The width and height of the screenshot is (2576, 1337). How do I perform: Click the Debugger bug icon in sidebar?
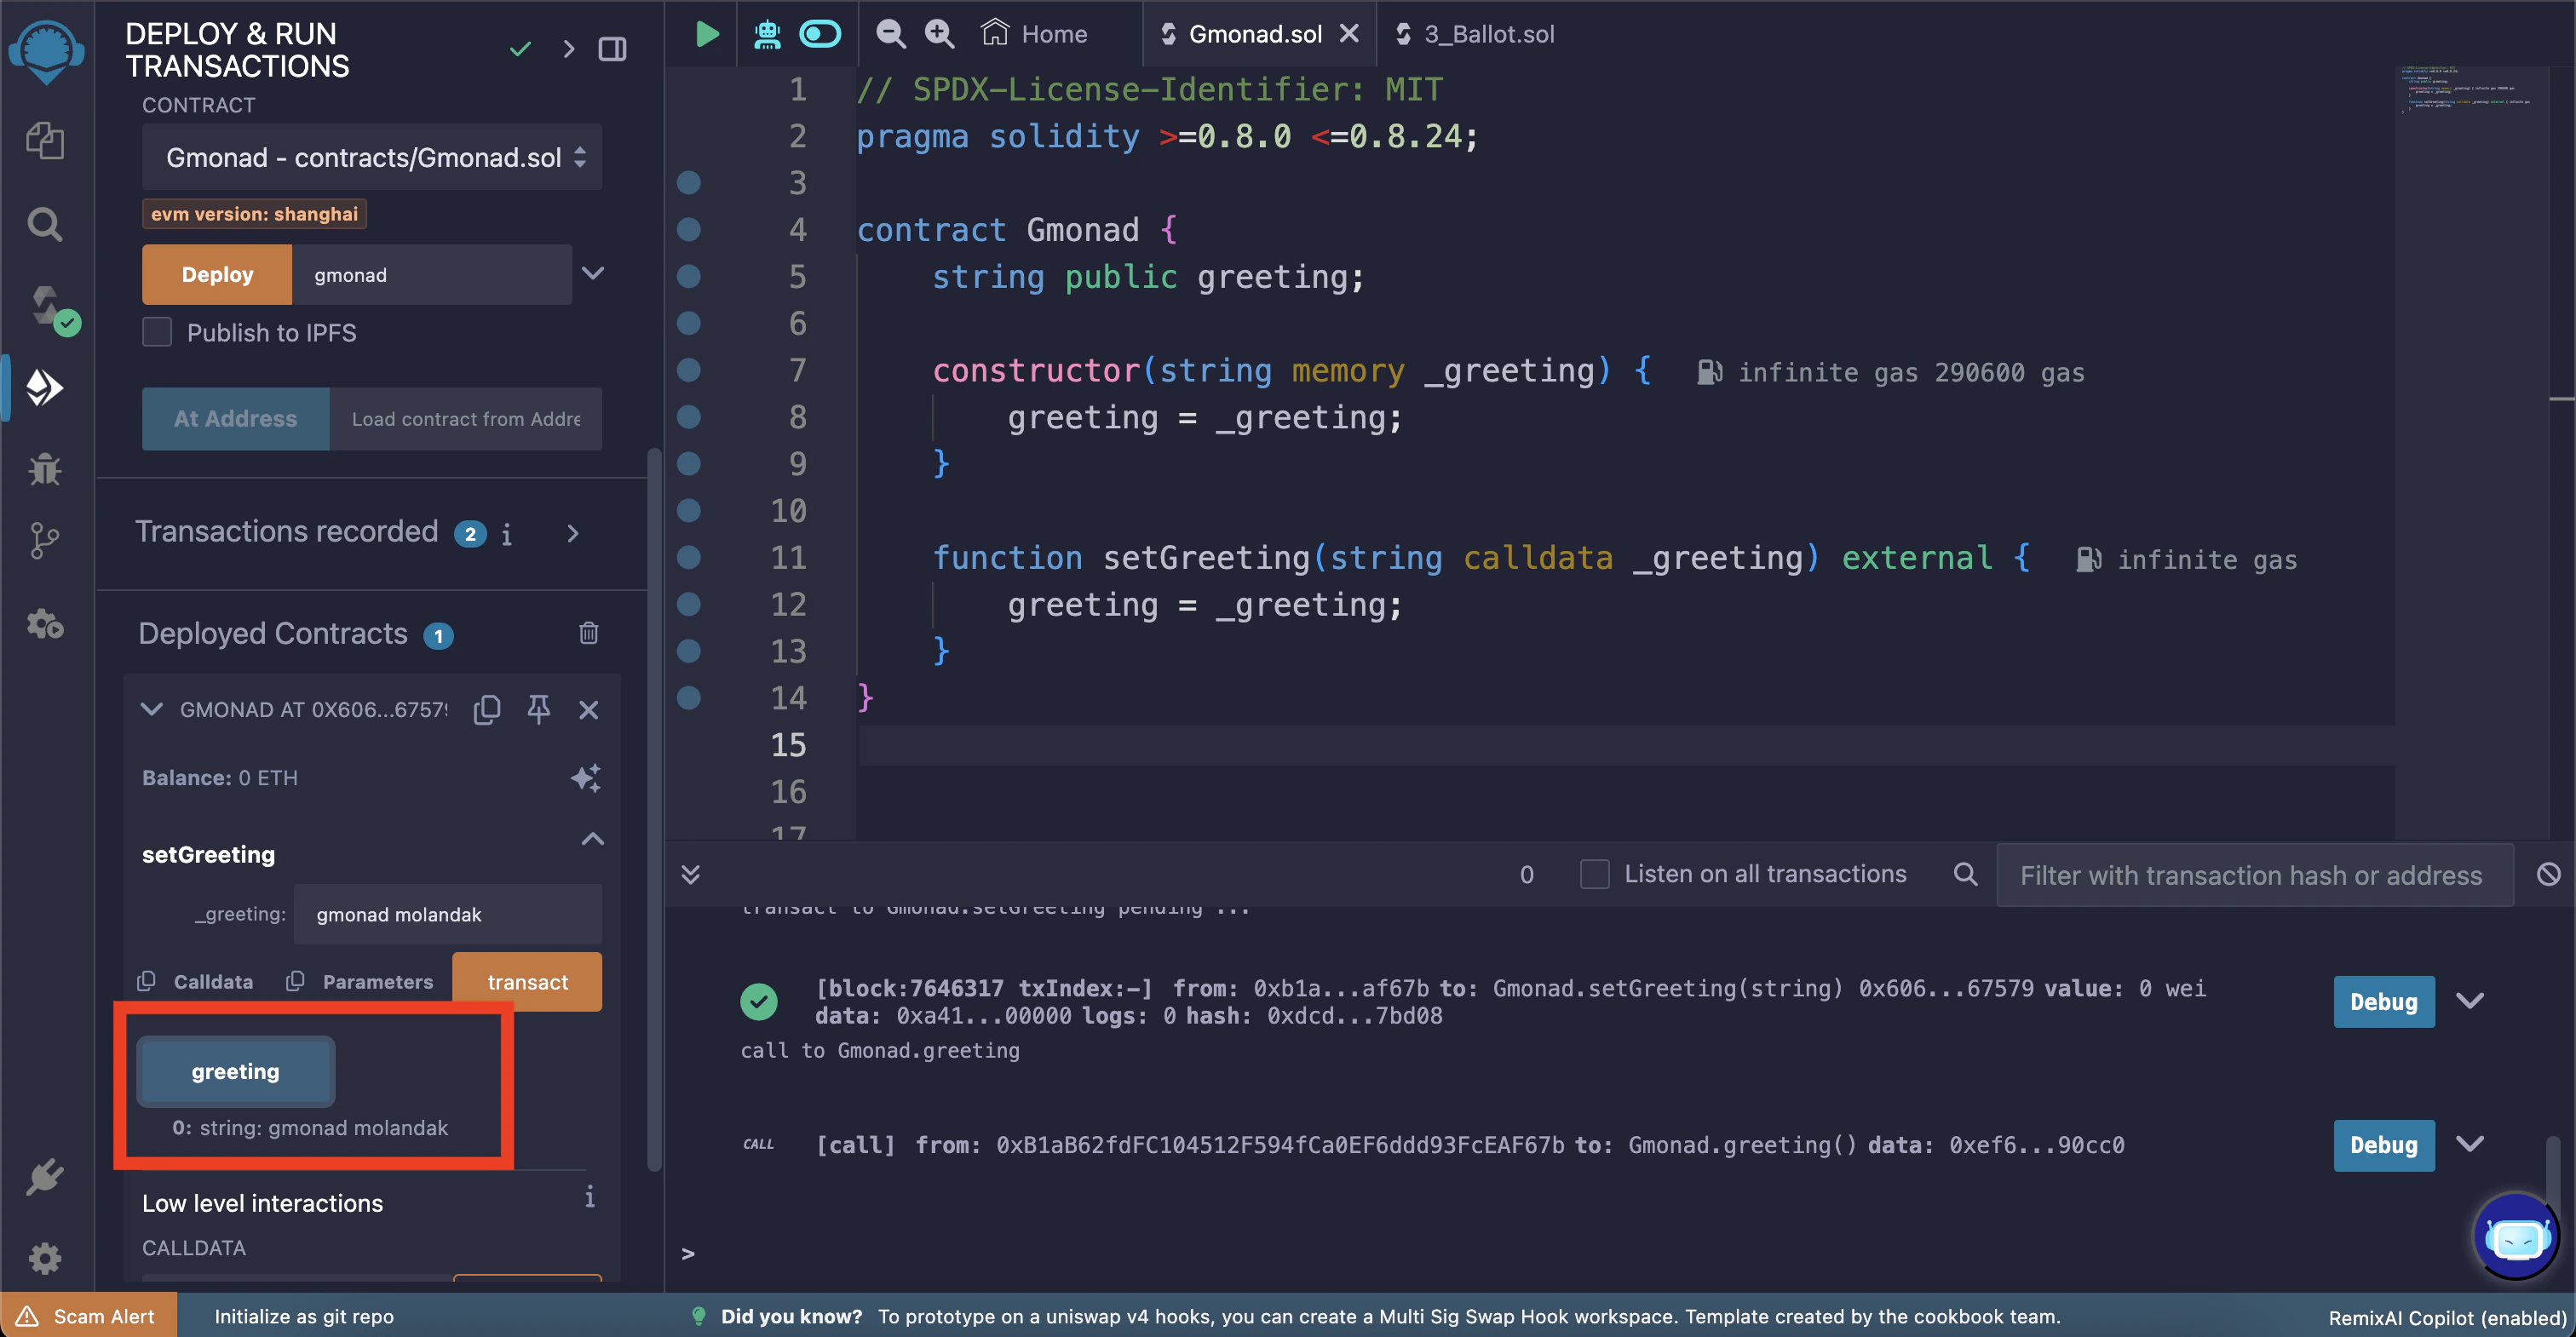click(44, 468)
